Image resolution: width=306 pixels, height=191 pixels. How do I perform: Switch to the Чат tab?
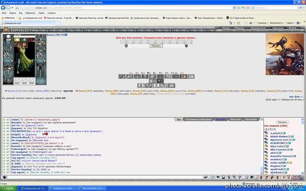[178, 119]
